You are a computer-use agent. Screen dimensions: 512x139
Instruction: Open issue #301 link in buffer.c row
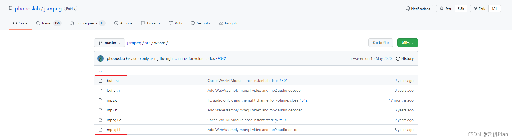point(283,81)
